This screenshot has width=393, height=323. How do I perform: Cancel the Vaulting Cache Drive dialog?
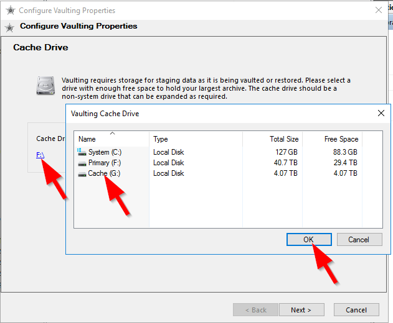(359, 240)
